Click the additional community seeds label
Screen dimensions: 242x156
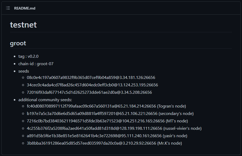(x=45, y=100)
